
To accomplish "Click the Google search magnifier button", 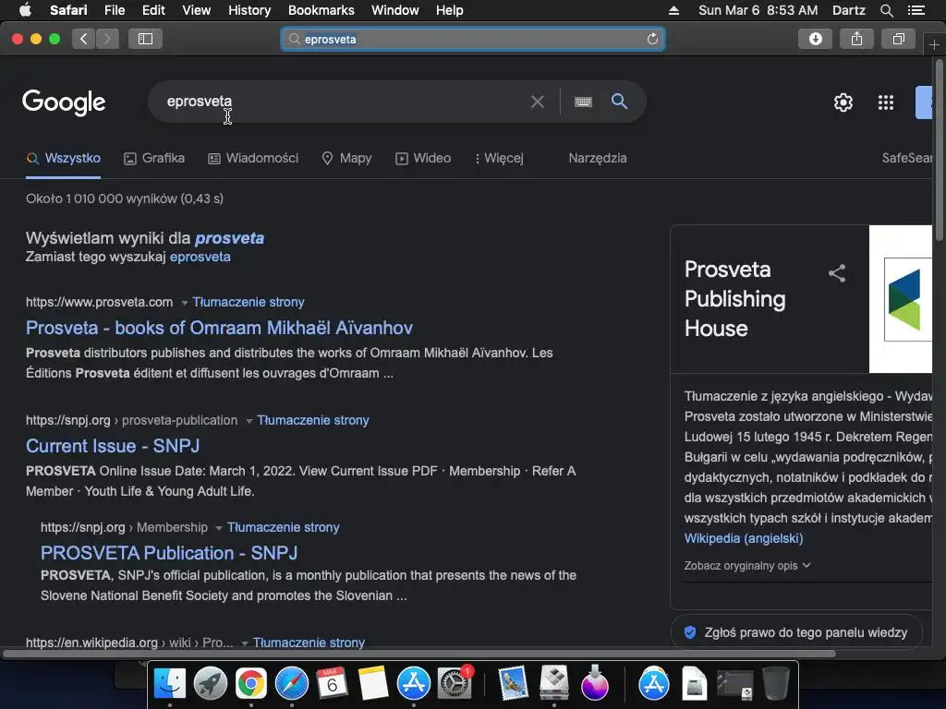I will (x=619, y=102).
